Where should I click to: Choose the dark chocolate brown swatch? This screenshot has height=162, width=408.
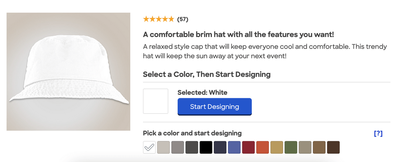333,147
